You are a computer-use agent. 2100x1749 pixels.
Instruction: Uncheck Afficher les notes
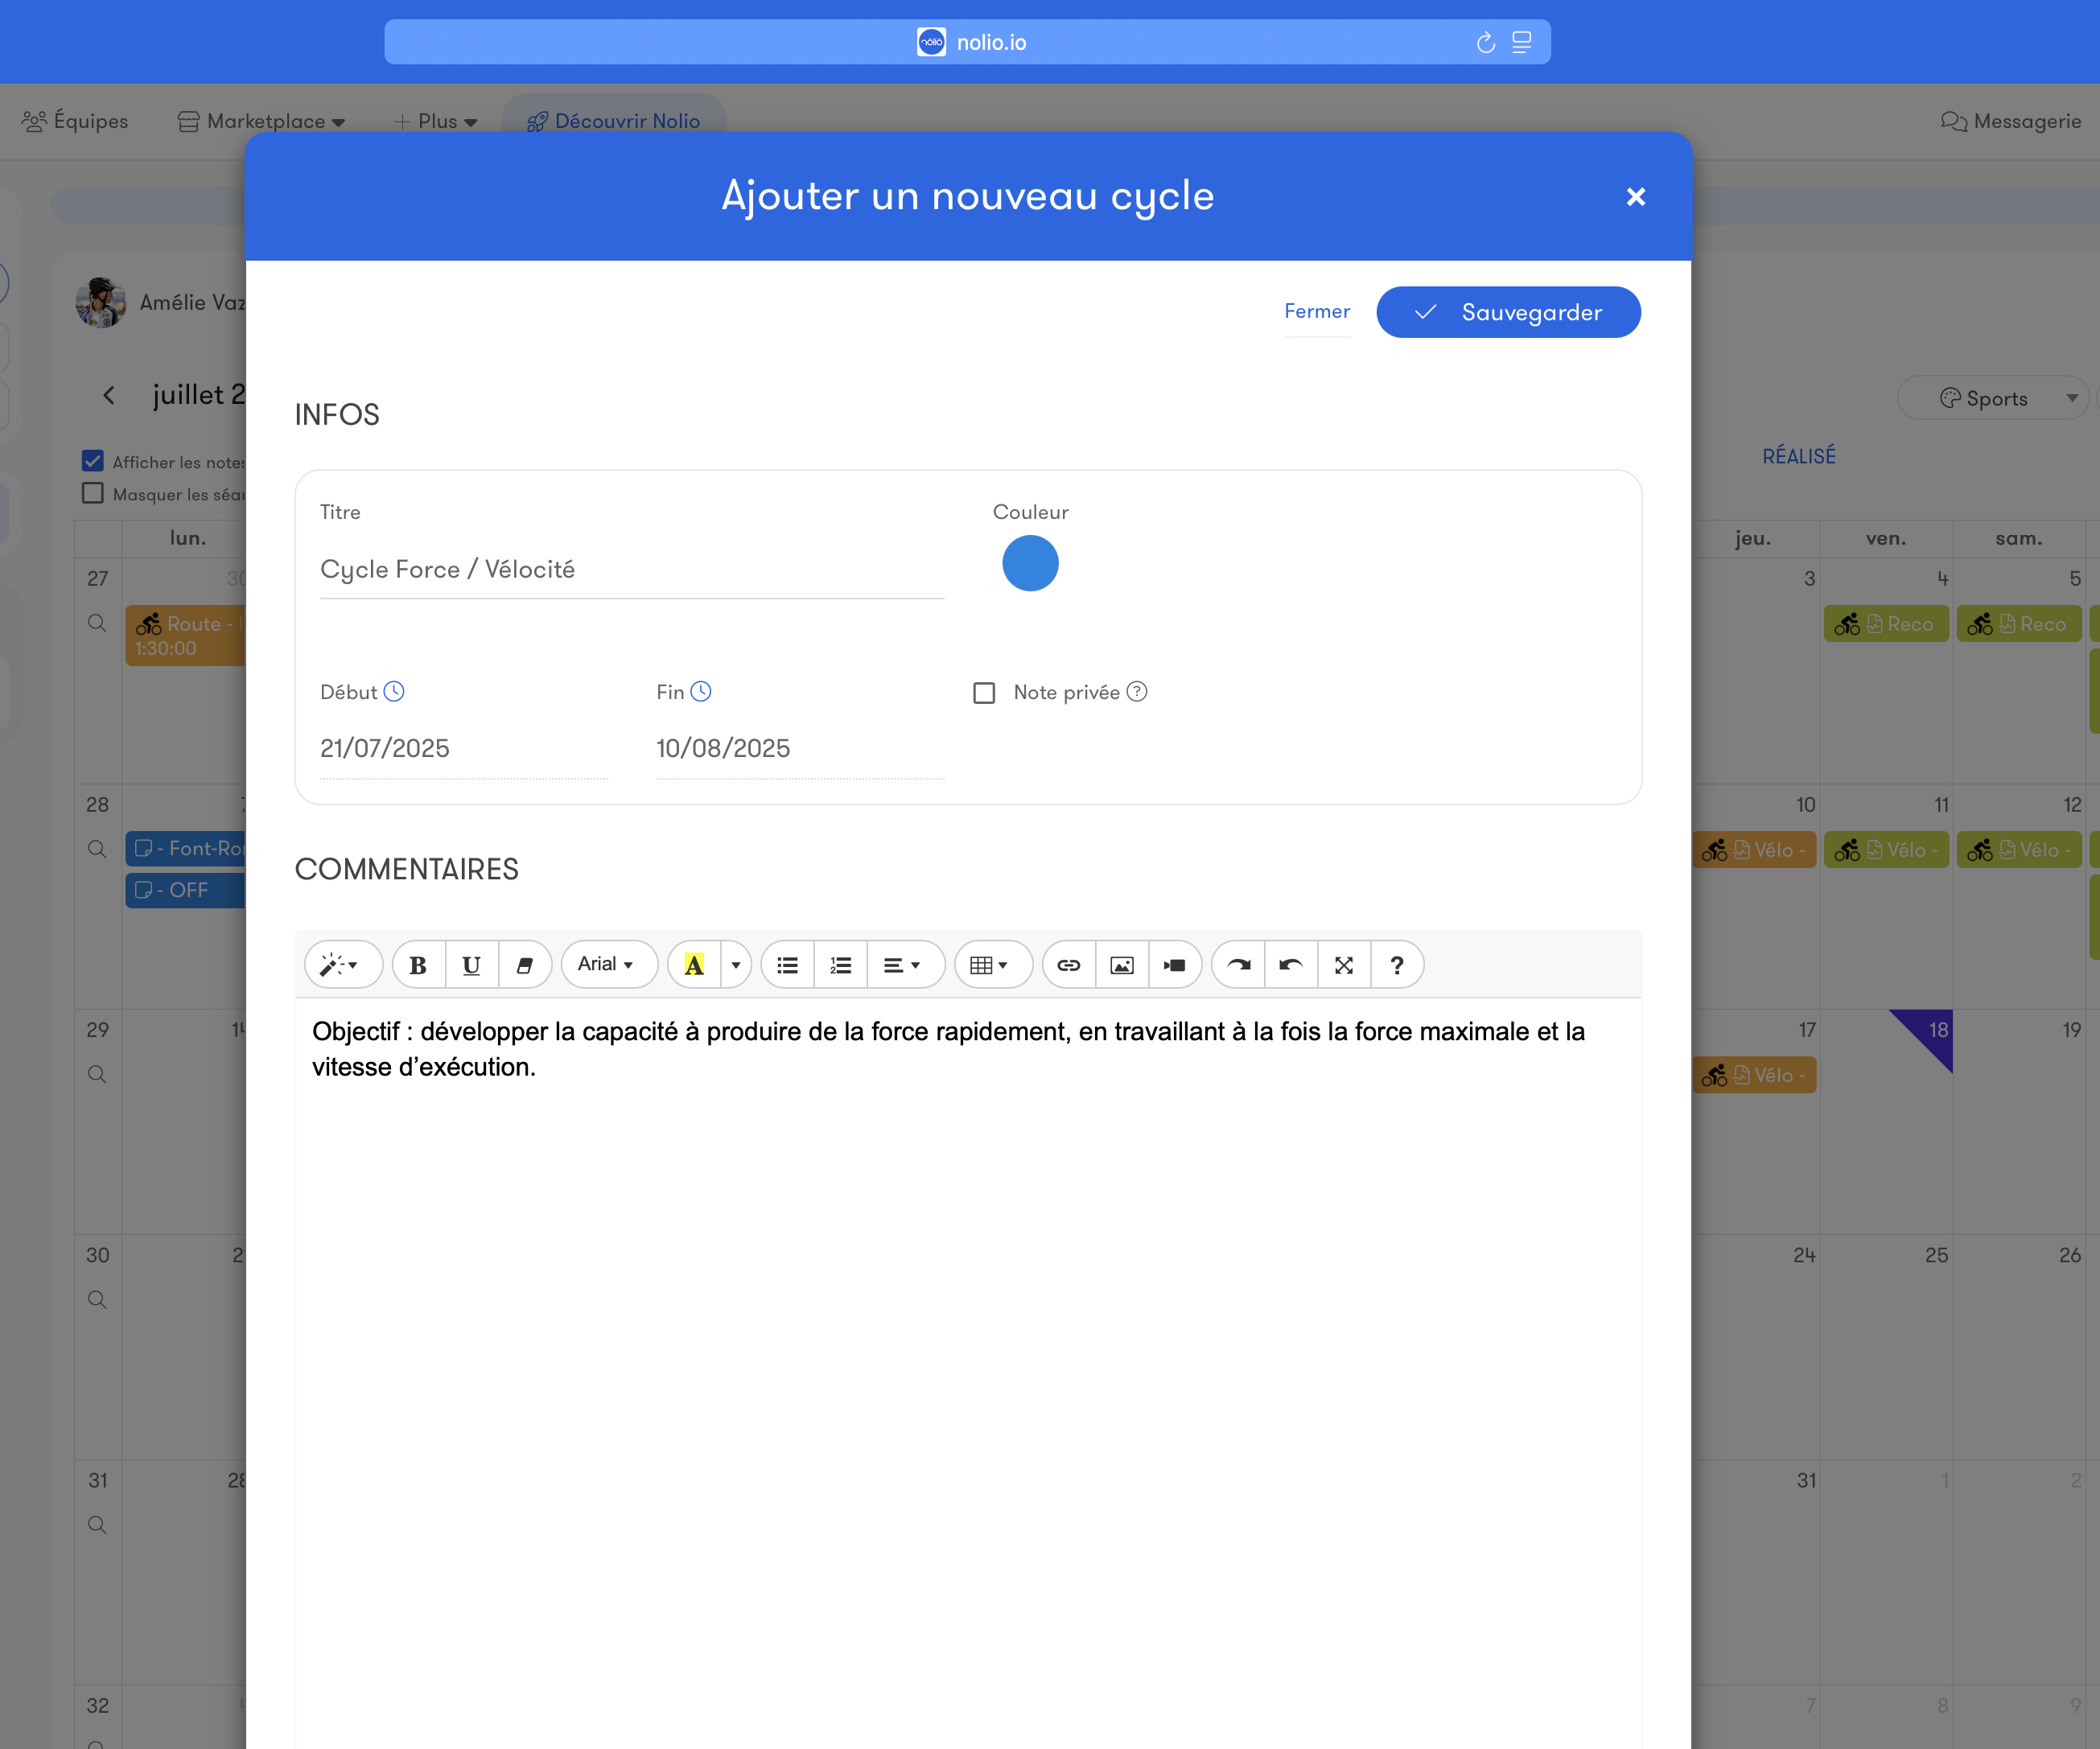93,461
